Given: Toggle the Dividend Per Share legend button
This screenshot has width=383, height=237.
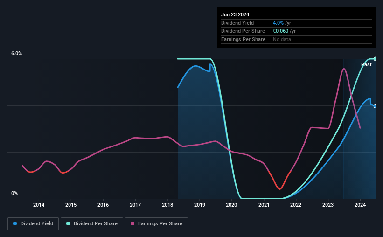Looking at the screenshot, I should point(92,223).
